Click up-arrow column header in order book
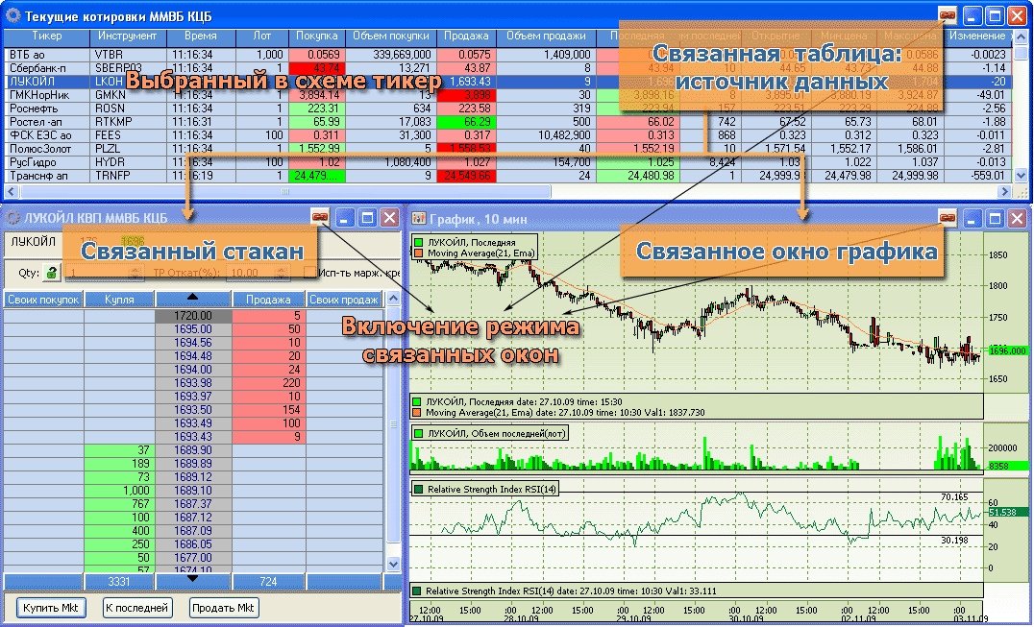 pyautogui.click(x=192, y=299)
